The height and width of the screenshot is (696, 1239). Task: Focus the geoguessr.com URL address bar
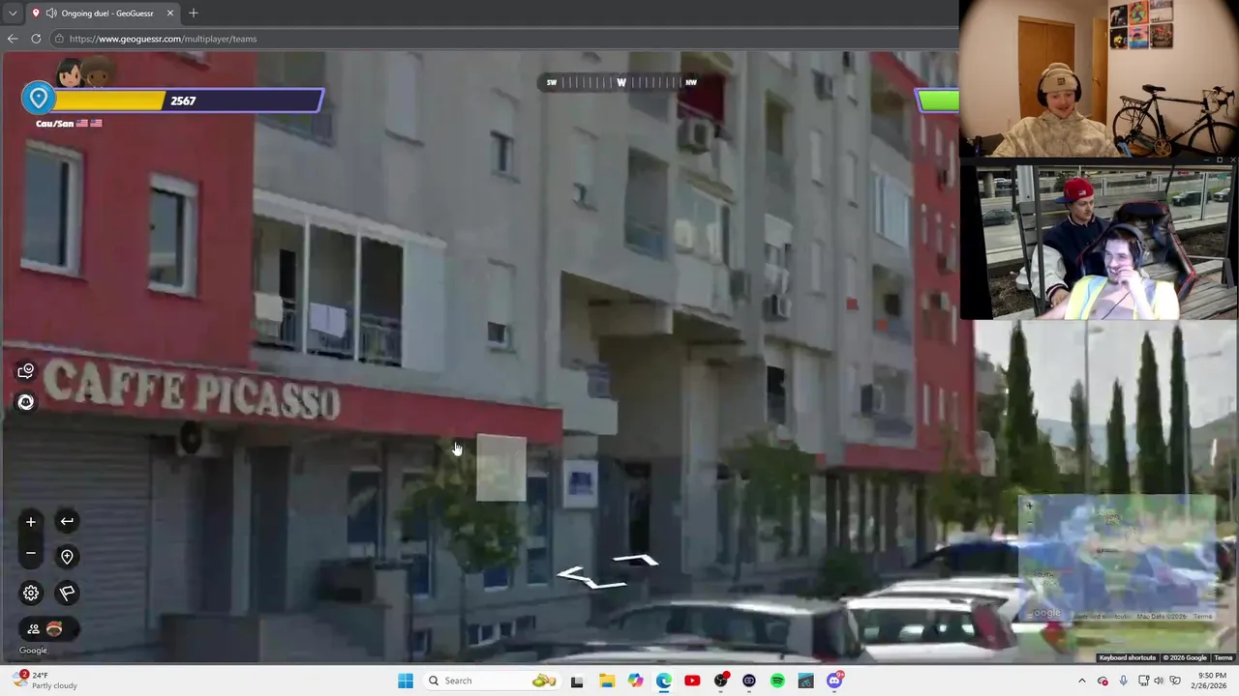pyautogui.click(x=503, y=39)
